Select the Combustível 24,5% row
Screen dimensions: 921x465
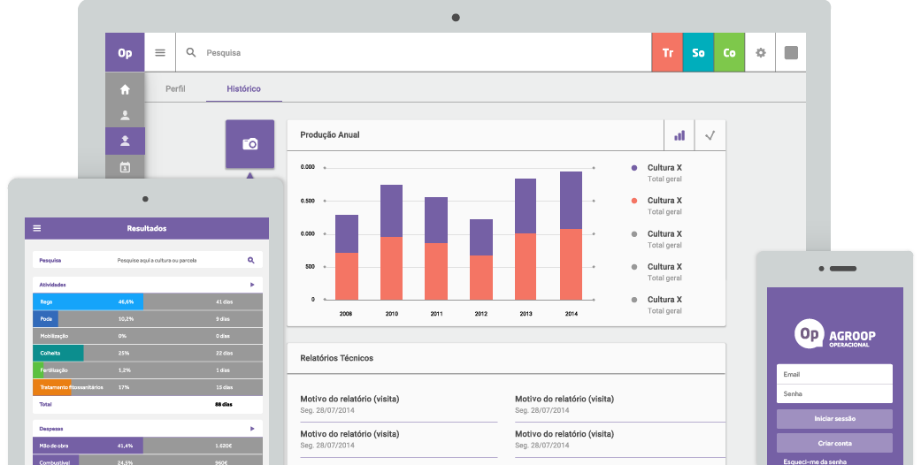pyautogui.click(x=148, y=461)
